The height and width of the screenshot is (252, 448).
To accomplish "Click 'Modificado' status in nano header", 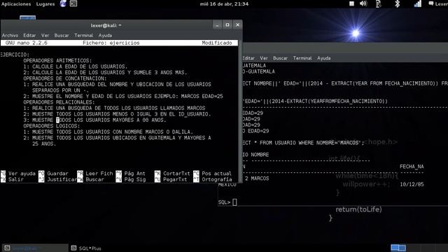I will pos(217,43).
